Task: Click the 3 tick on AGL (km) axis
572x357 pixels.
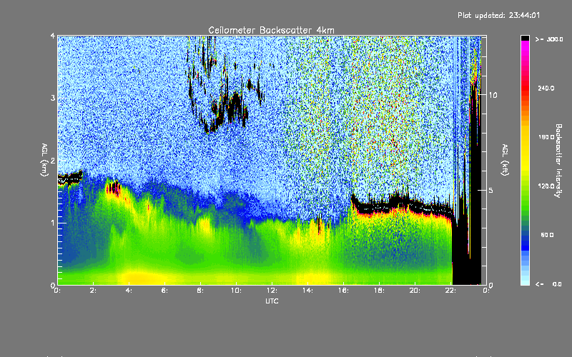Action: tap(53, 98)
